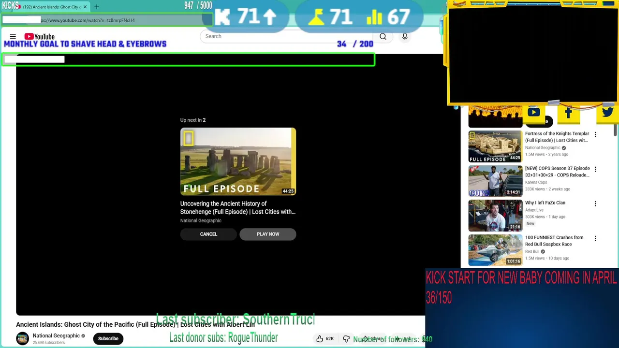
Task: Open 'Why I left FaZe Clan' thumbnail
Action: pyautogui.click(x=495, y=216)
